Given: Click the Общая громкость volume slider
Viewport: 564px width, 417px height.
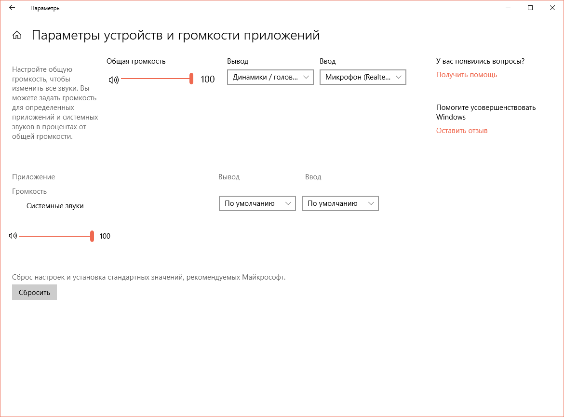Looking at the screenshot, I should tap(157, 79).
